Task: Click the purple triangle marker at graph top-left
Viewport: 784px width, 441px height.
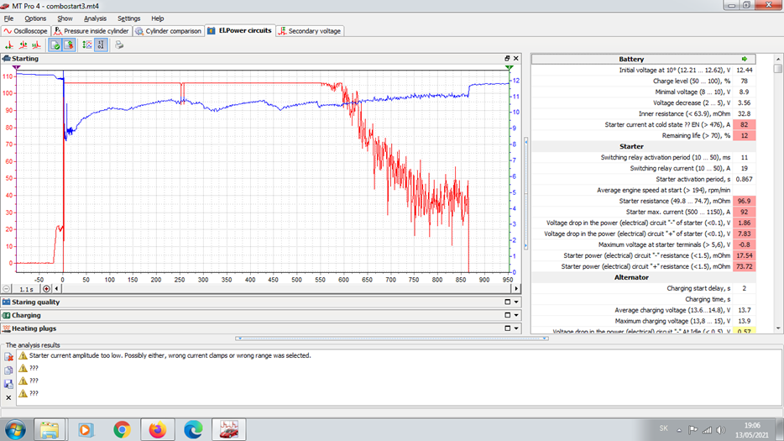Action: (x=18, y=67)
